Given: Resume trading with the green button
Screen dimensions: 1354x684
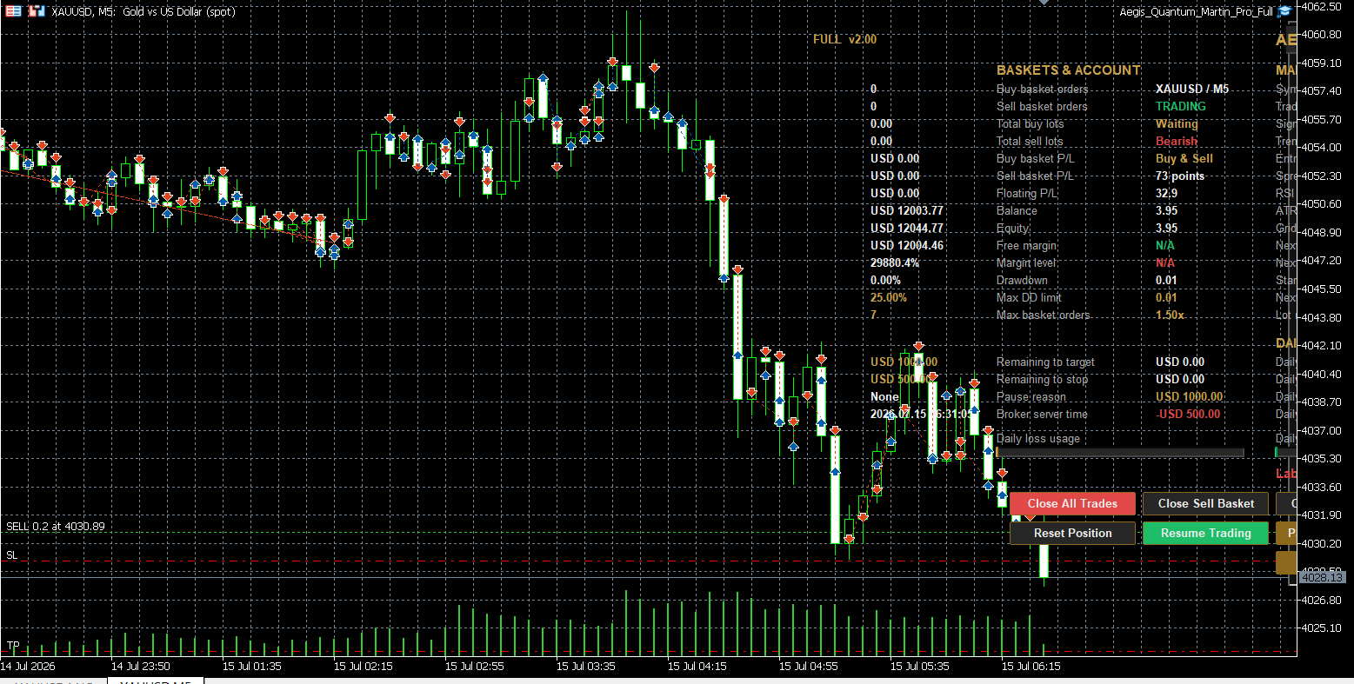Looking at the screenshot, I should [1205, 533].
